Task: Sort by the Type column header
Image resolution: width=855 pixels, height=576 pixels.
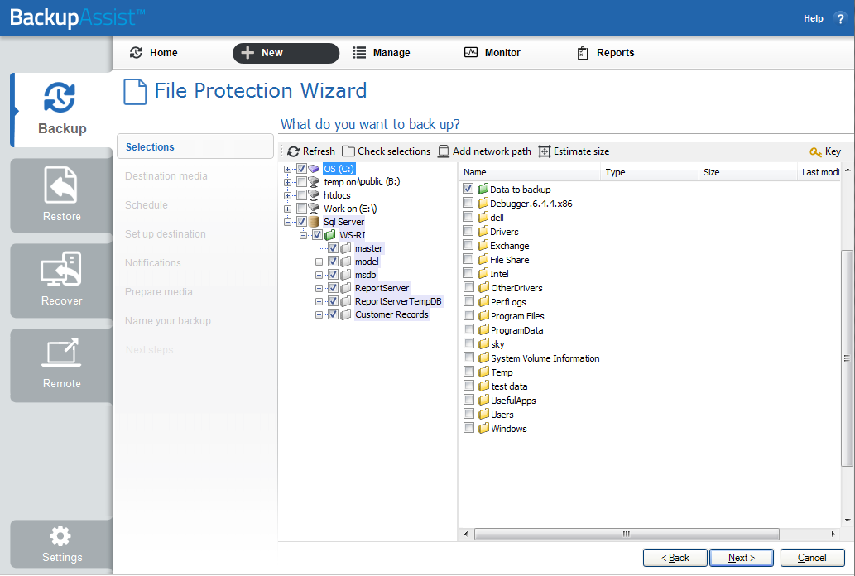Action: pos(650,172)
